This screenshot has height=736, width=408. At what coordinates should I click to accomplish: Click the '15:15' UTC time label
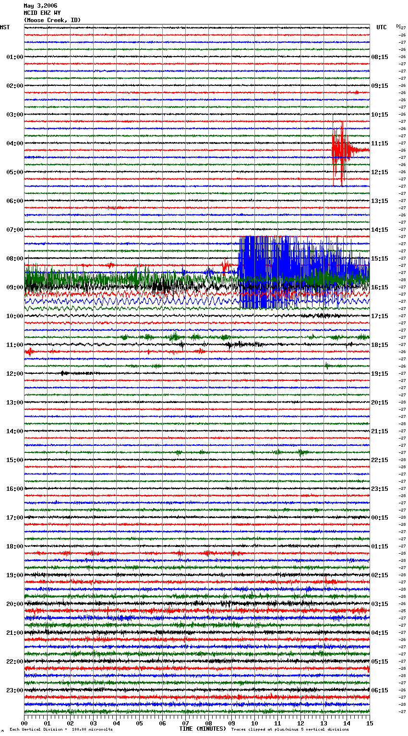(380, 259)
